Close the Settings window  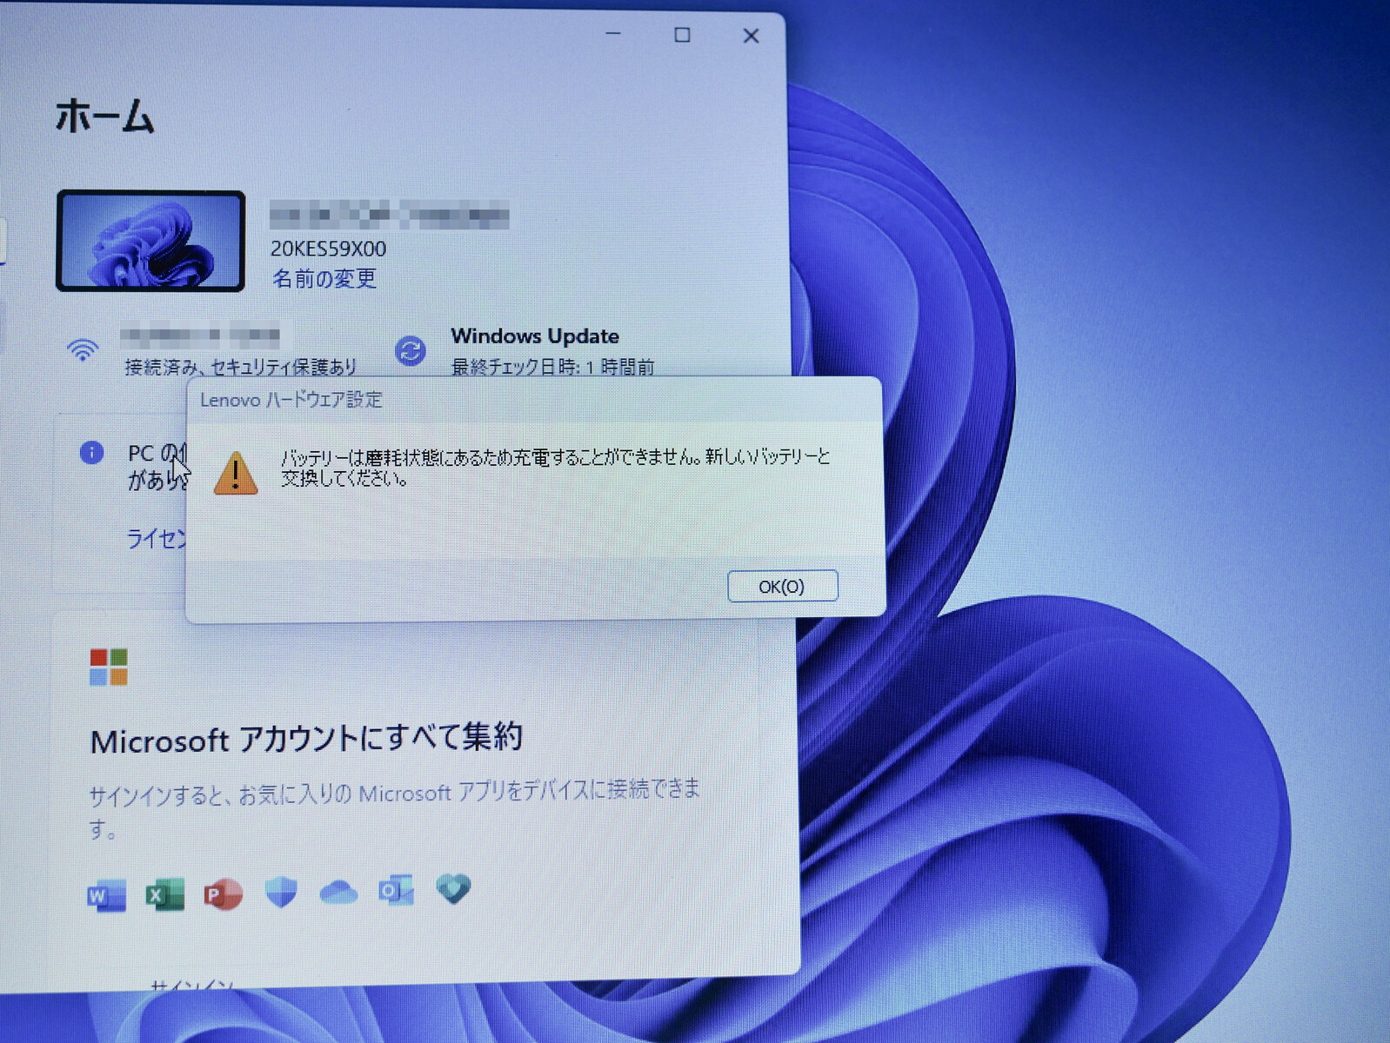751,36
